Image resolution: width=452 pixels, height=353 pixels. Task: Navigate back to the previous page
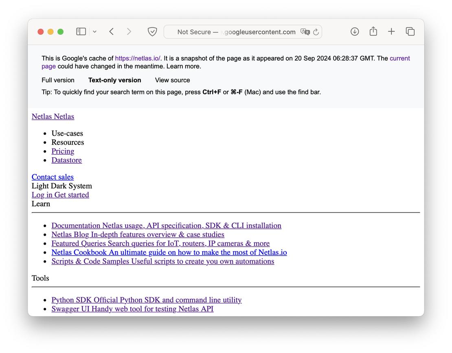111,31
